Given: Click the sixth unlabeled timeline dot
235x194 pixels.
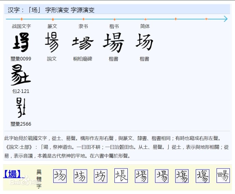Looking at the screenshot, I should pyautogui.click(x=176, y=19).
